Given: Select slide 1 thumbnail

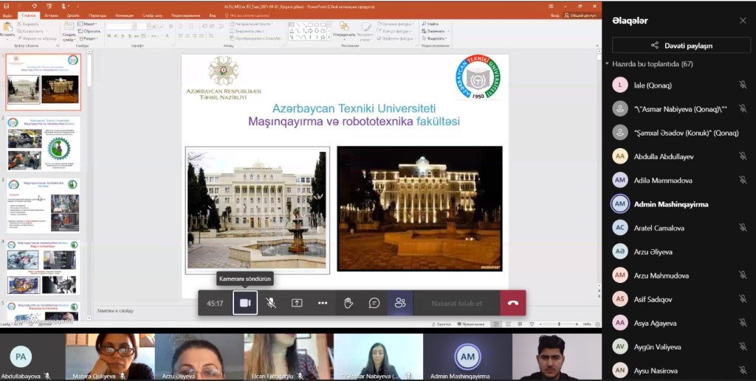Looking at the screenshot, I should pos(44,82).
